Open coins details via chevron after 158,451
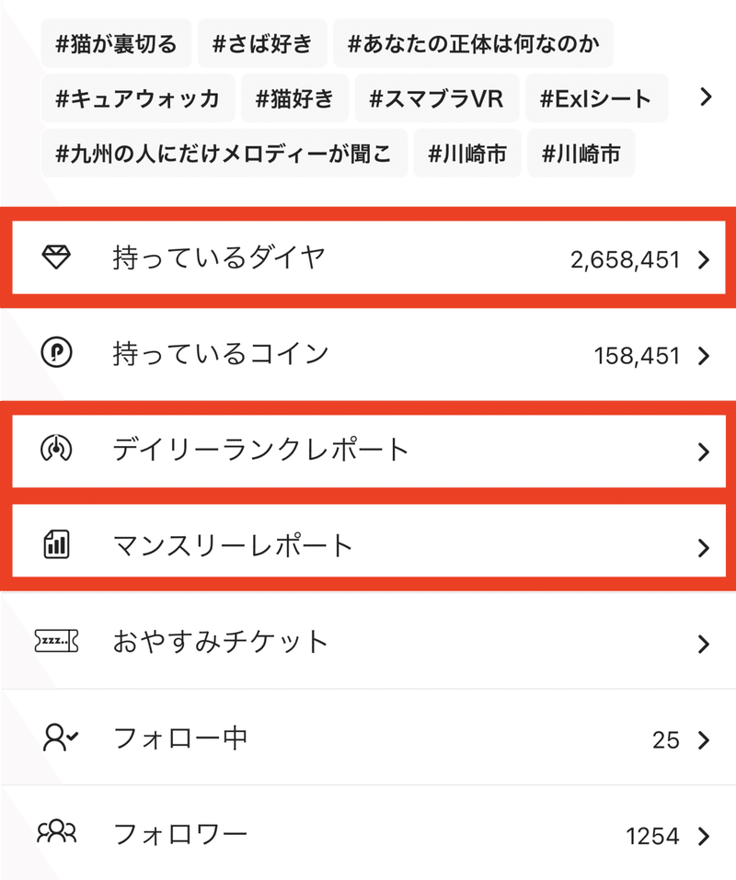Screen dimensions: 736x880 pos(704,356)
